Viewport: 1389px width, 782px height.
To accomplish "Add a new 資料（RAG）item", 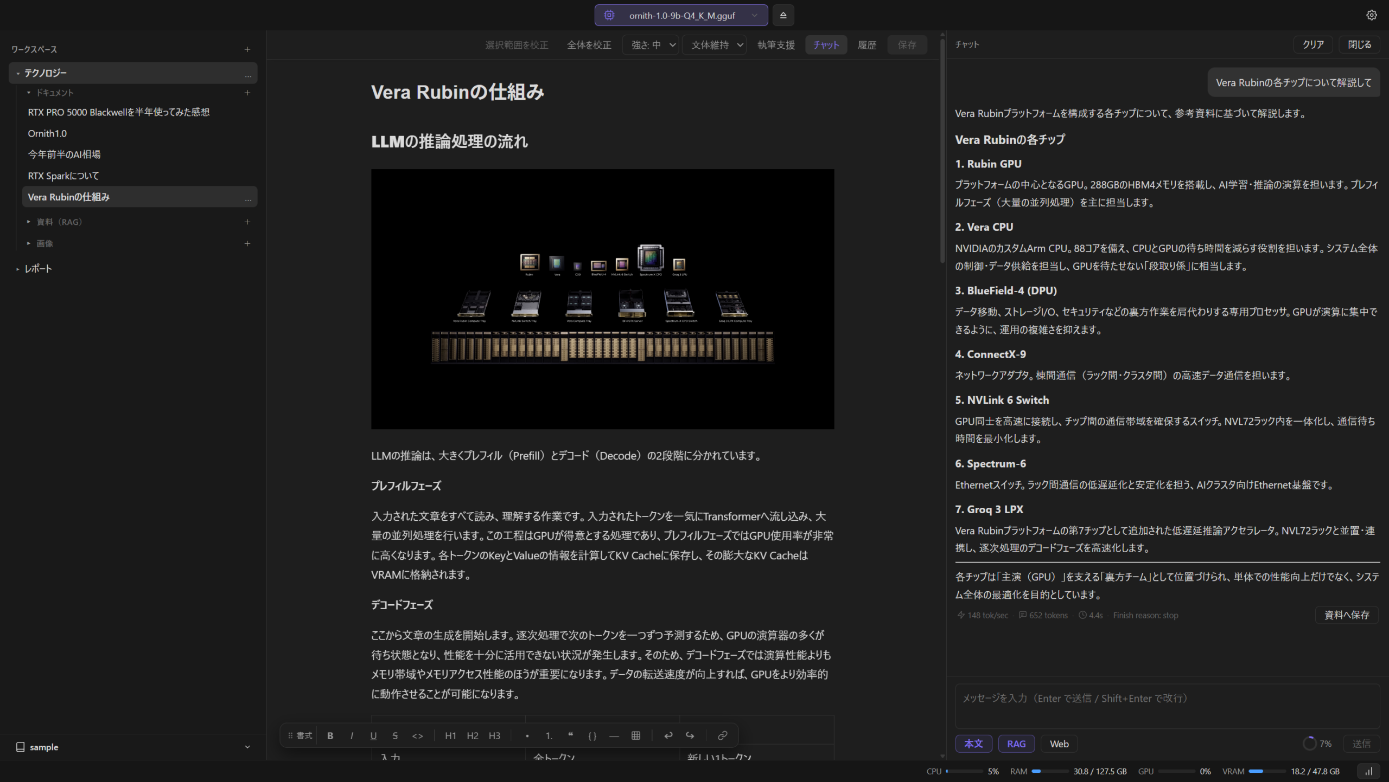I will click(247, 222).
